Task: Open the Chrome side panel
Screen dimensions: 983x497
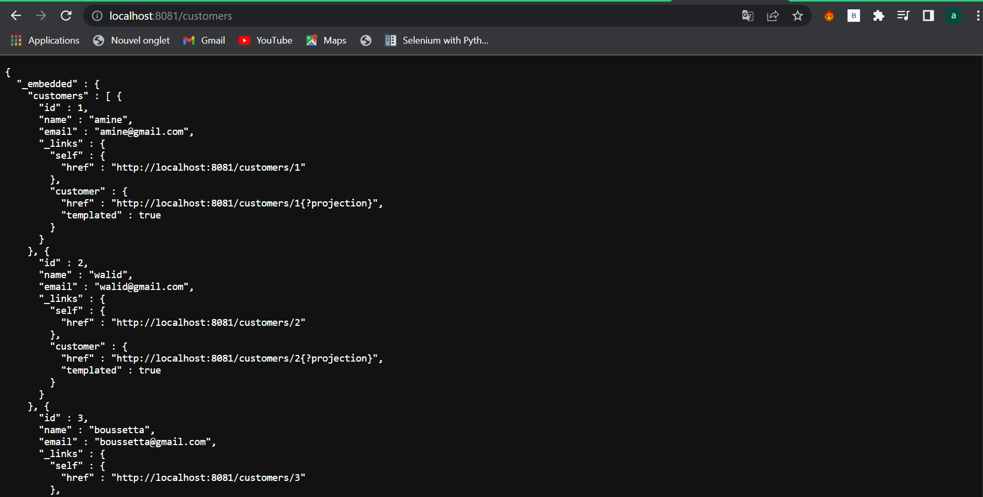Action: pos(928,16)
